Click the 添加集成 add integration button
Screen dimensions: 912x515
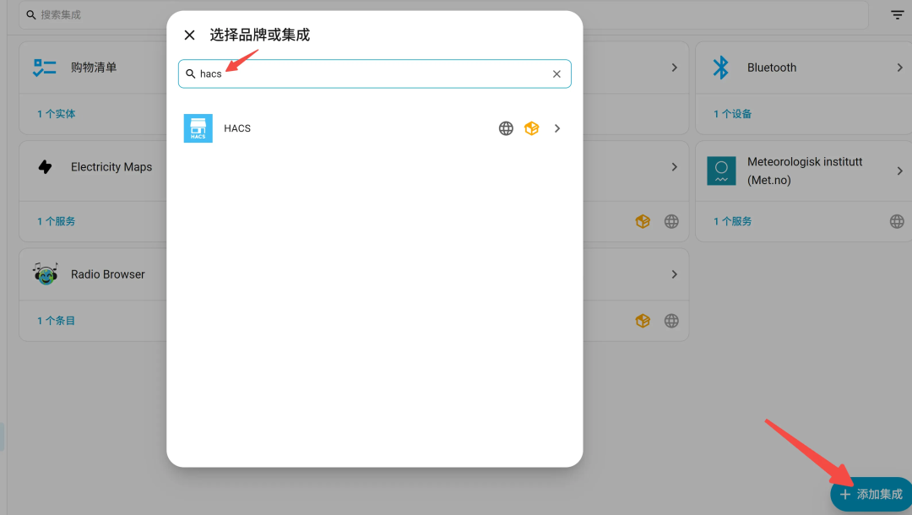pos(871,494)
